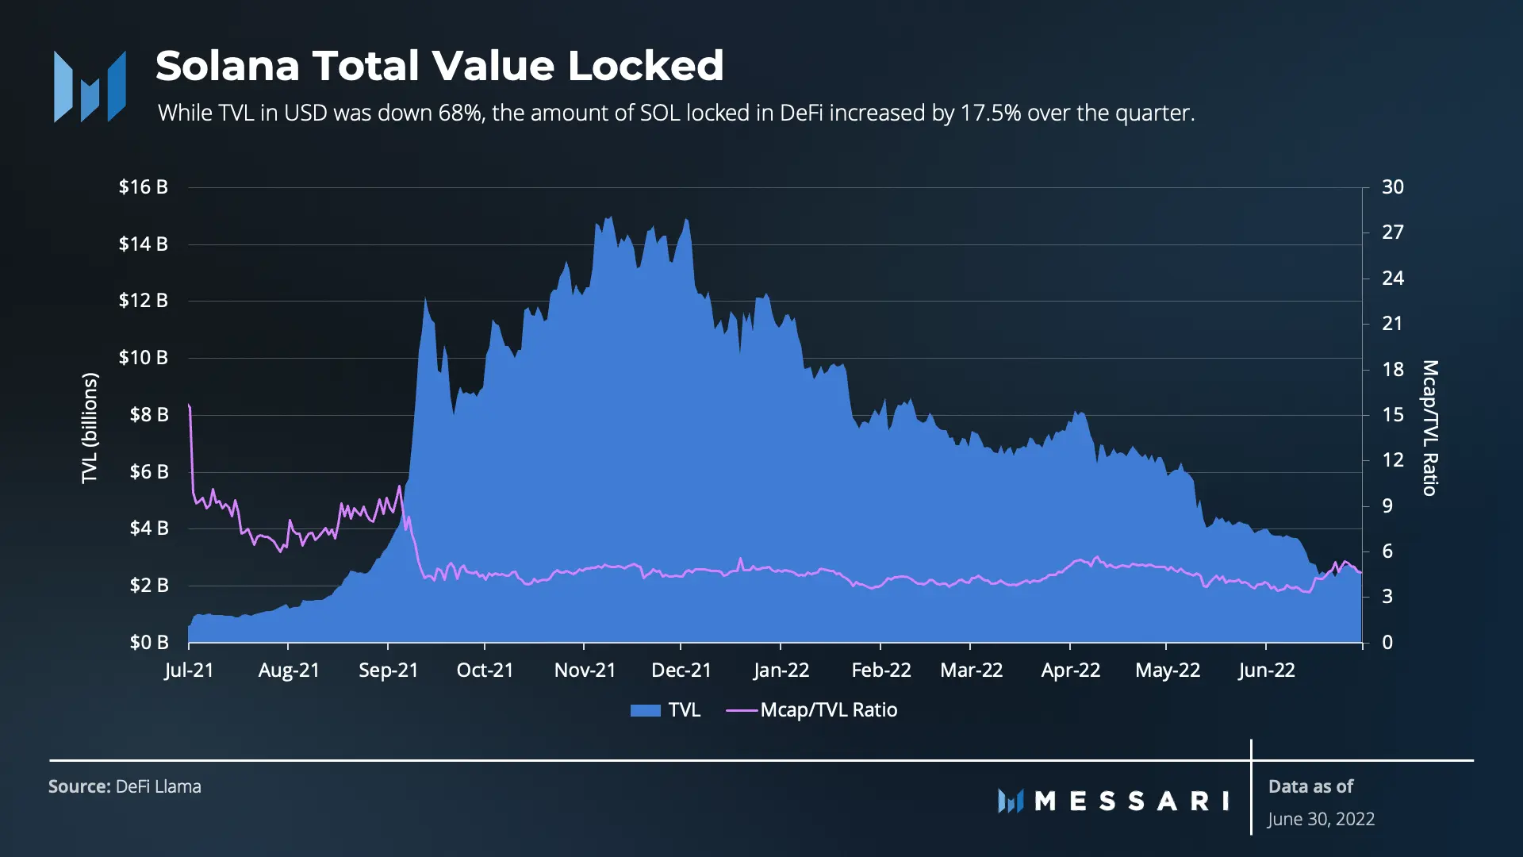The height and width of the screenshot is (857, 1523).
Task: Click the Jan-22 x-axis label
Action: click(781, 671)
